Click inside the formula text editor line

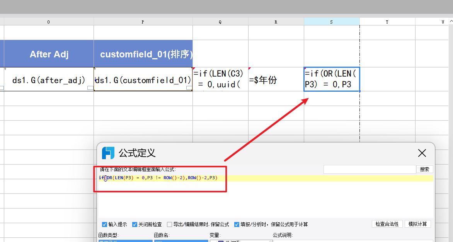point(271,178)
